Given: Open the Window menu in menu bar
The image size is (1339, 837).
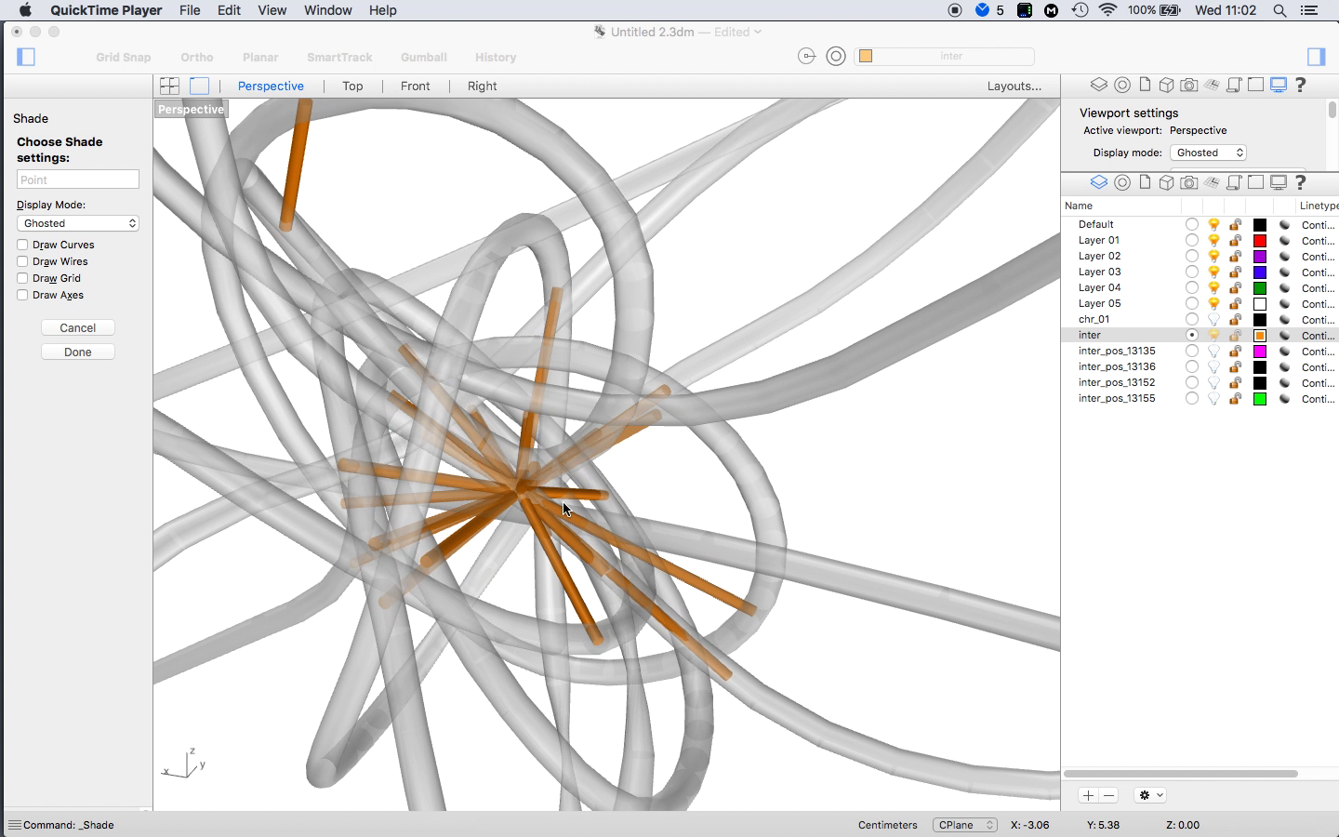Looking at the screenshot, I should pos(327,10).
